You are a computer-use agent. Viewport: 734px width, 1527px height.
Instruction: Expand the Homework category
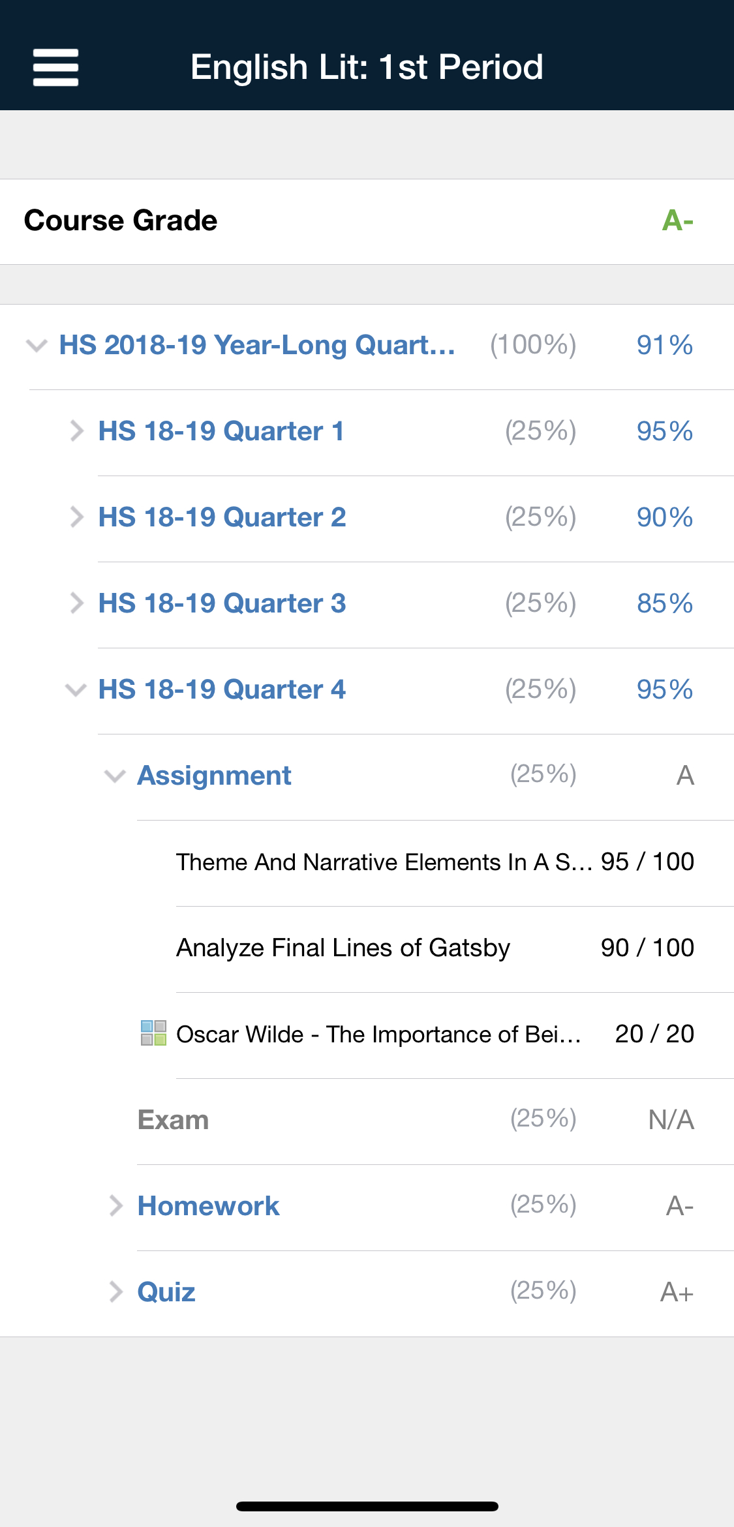(x=117, y=1206)
